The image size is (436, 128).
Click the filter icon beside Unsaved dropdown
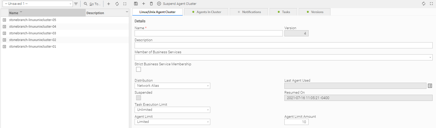point(76,4)
